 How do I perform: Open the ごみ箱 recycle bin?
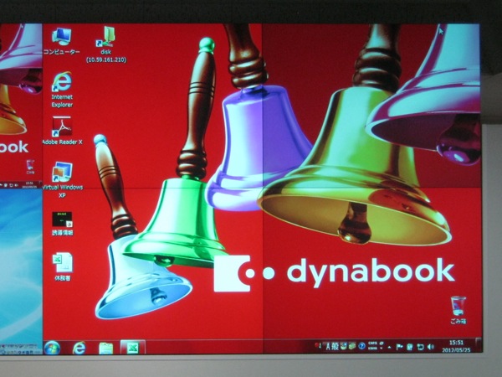point(457,307)
